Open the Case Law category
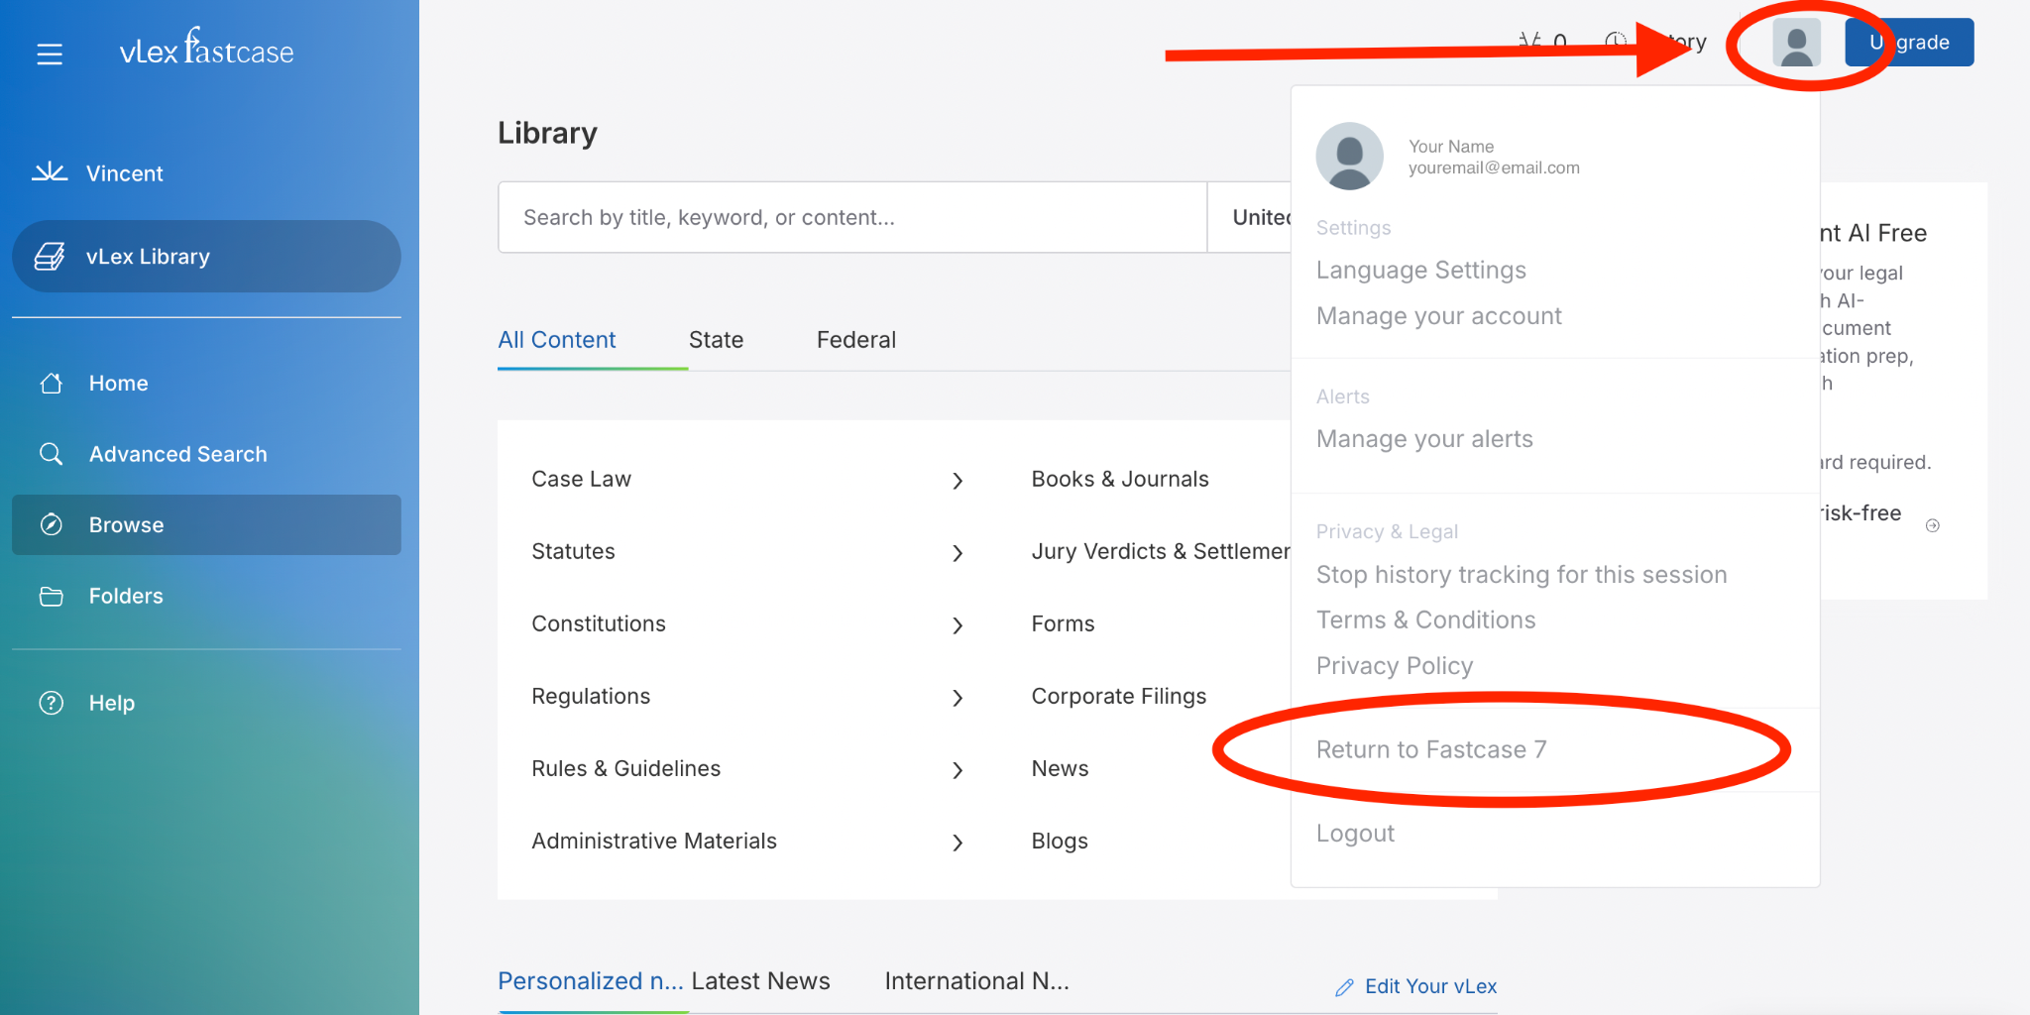 point(581,479)
